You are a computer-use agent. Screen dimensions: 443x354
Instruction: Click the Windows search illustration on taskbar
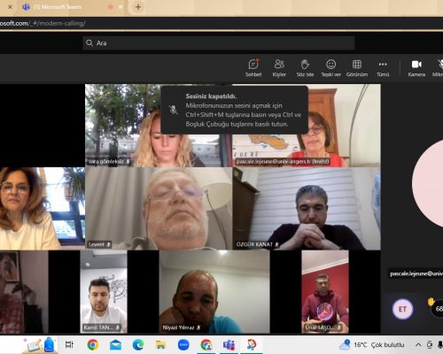point(40,344)
